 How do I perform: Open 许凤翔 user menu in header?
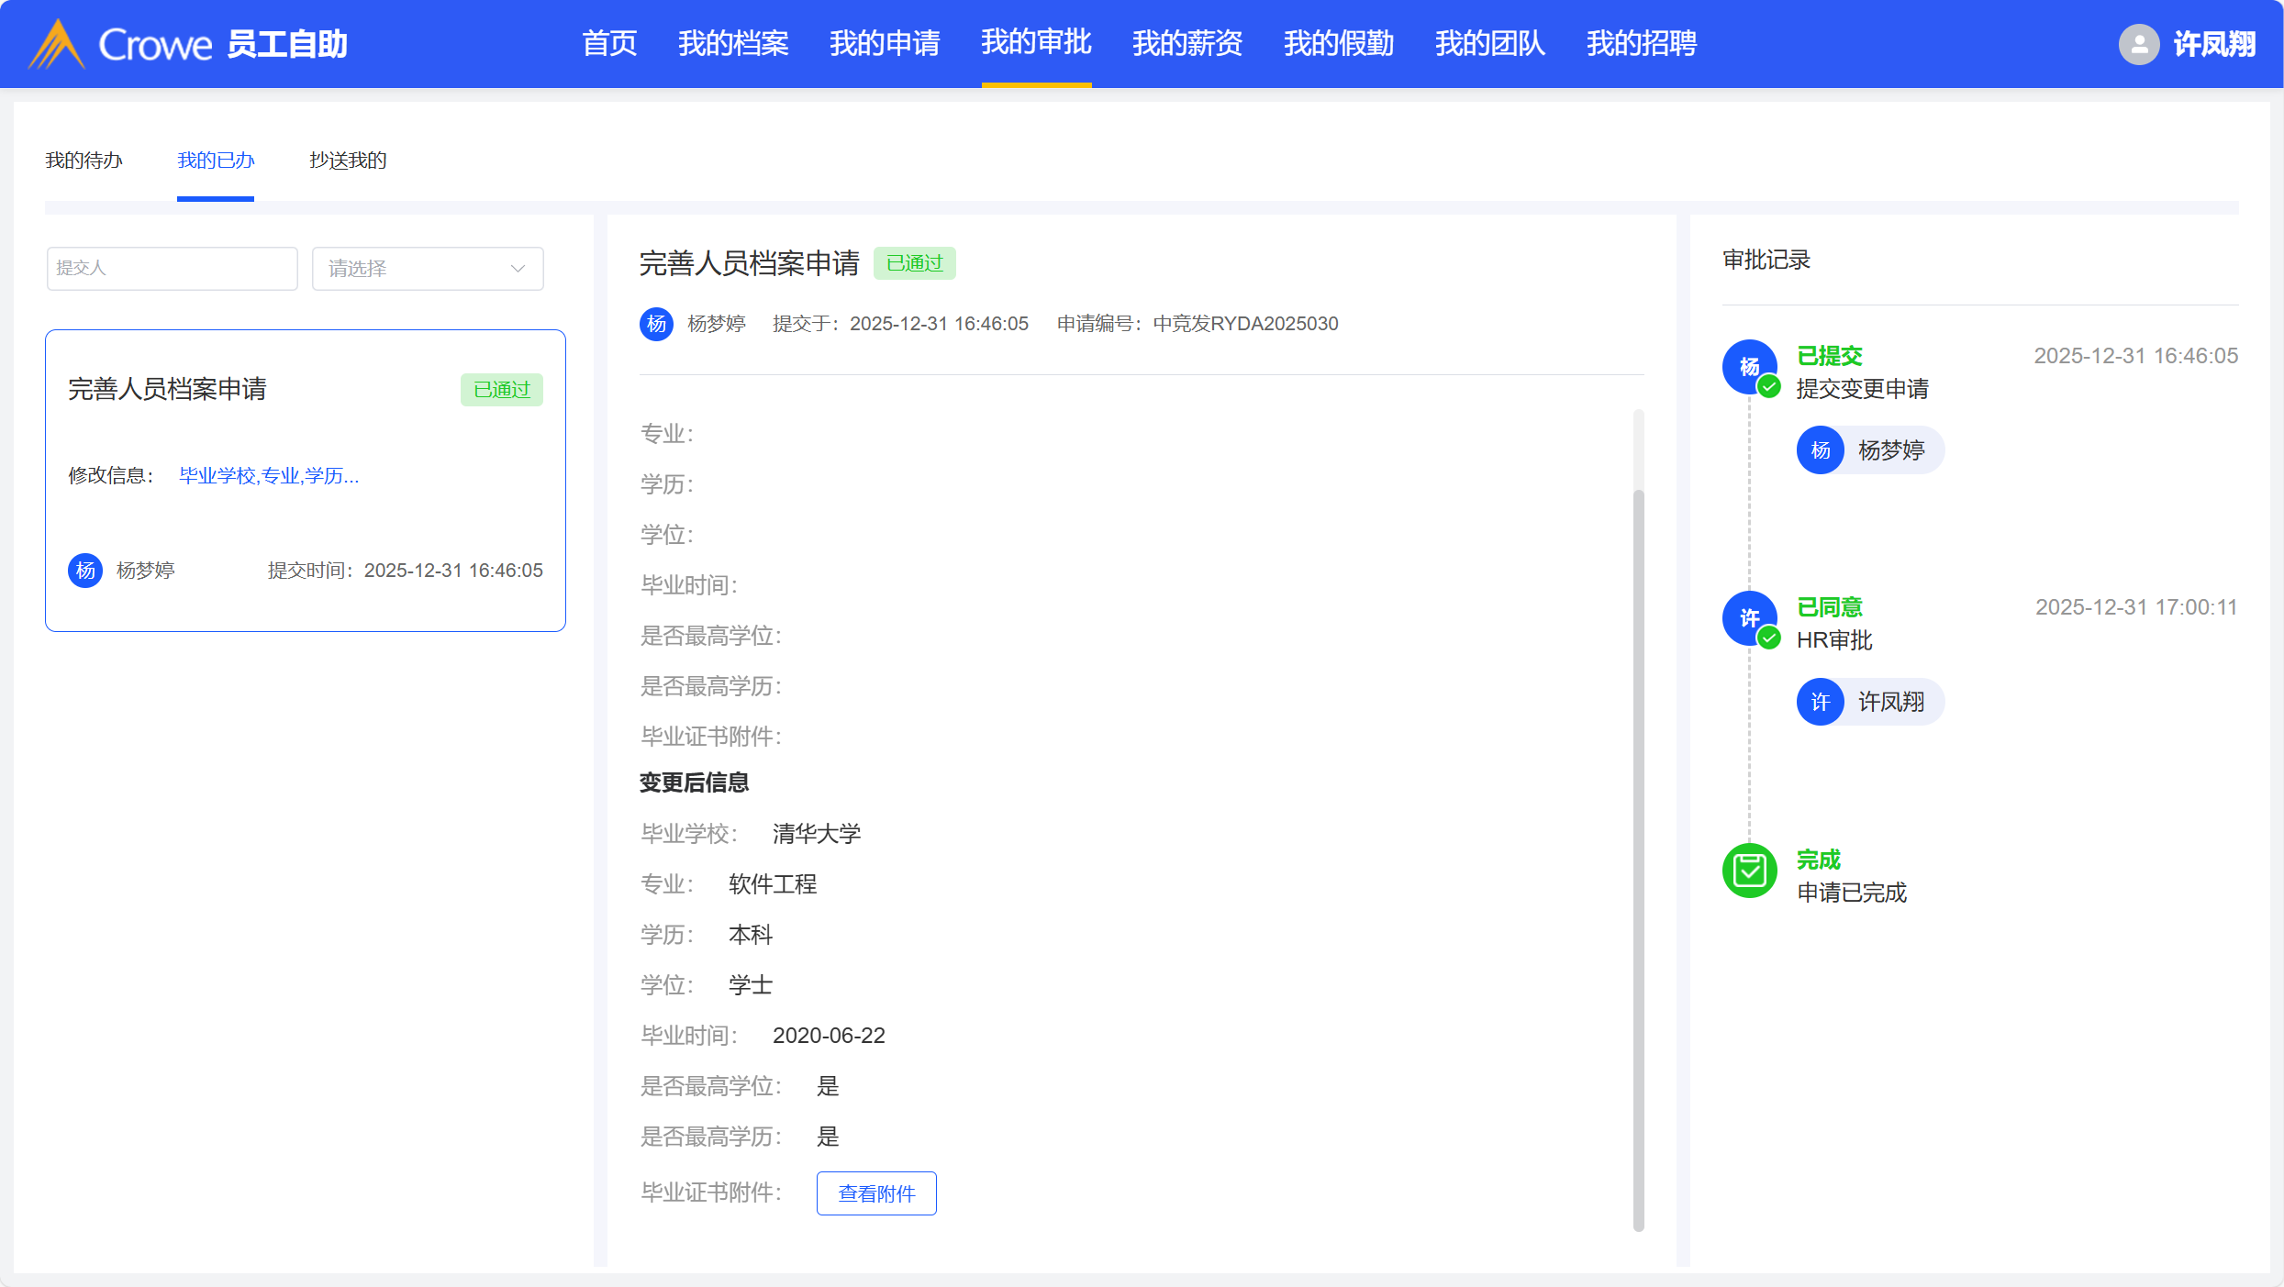(x=2213, y=44)
